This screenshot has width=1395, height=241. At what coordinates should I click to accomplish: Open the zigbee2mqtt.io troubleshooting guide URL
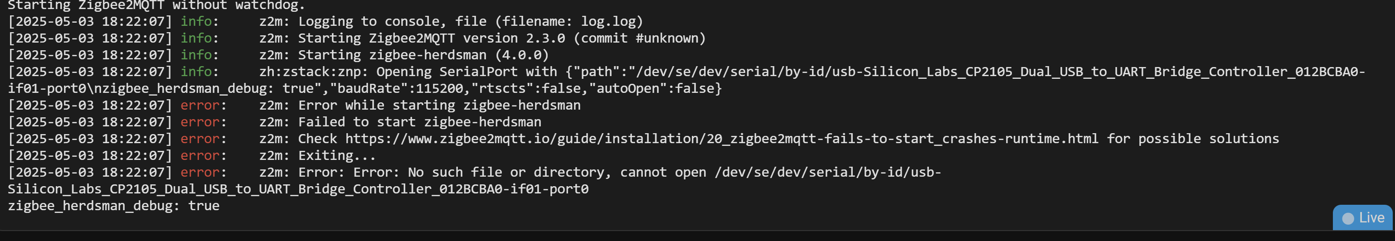[721, 139]
